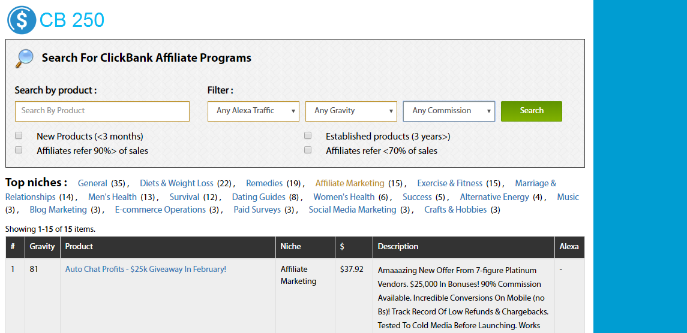Open the Paid Surveys niche

257,210
